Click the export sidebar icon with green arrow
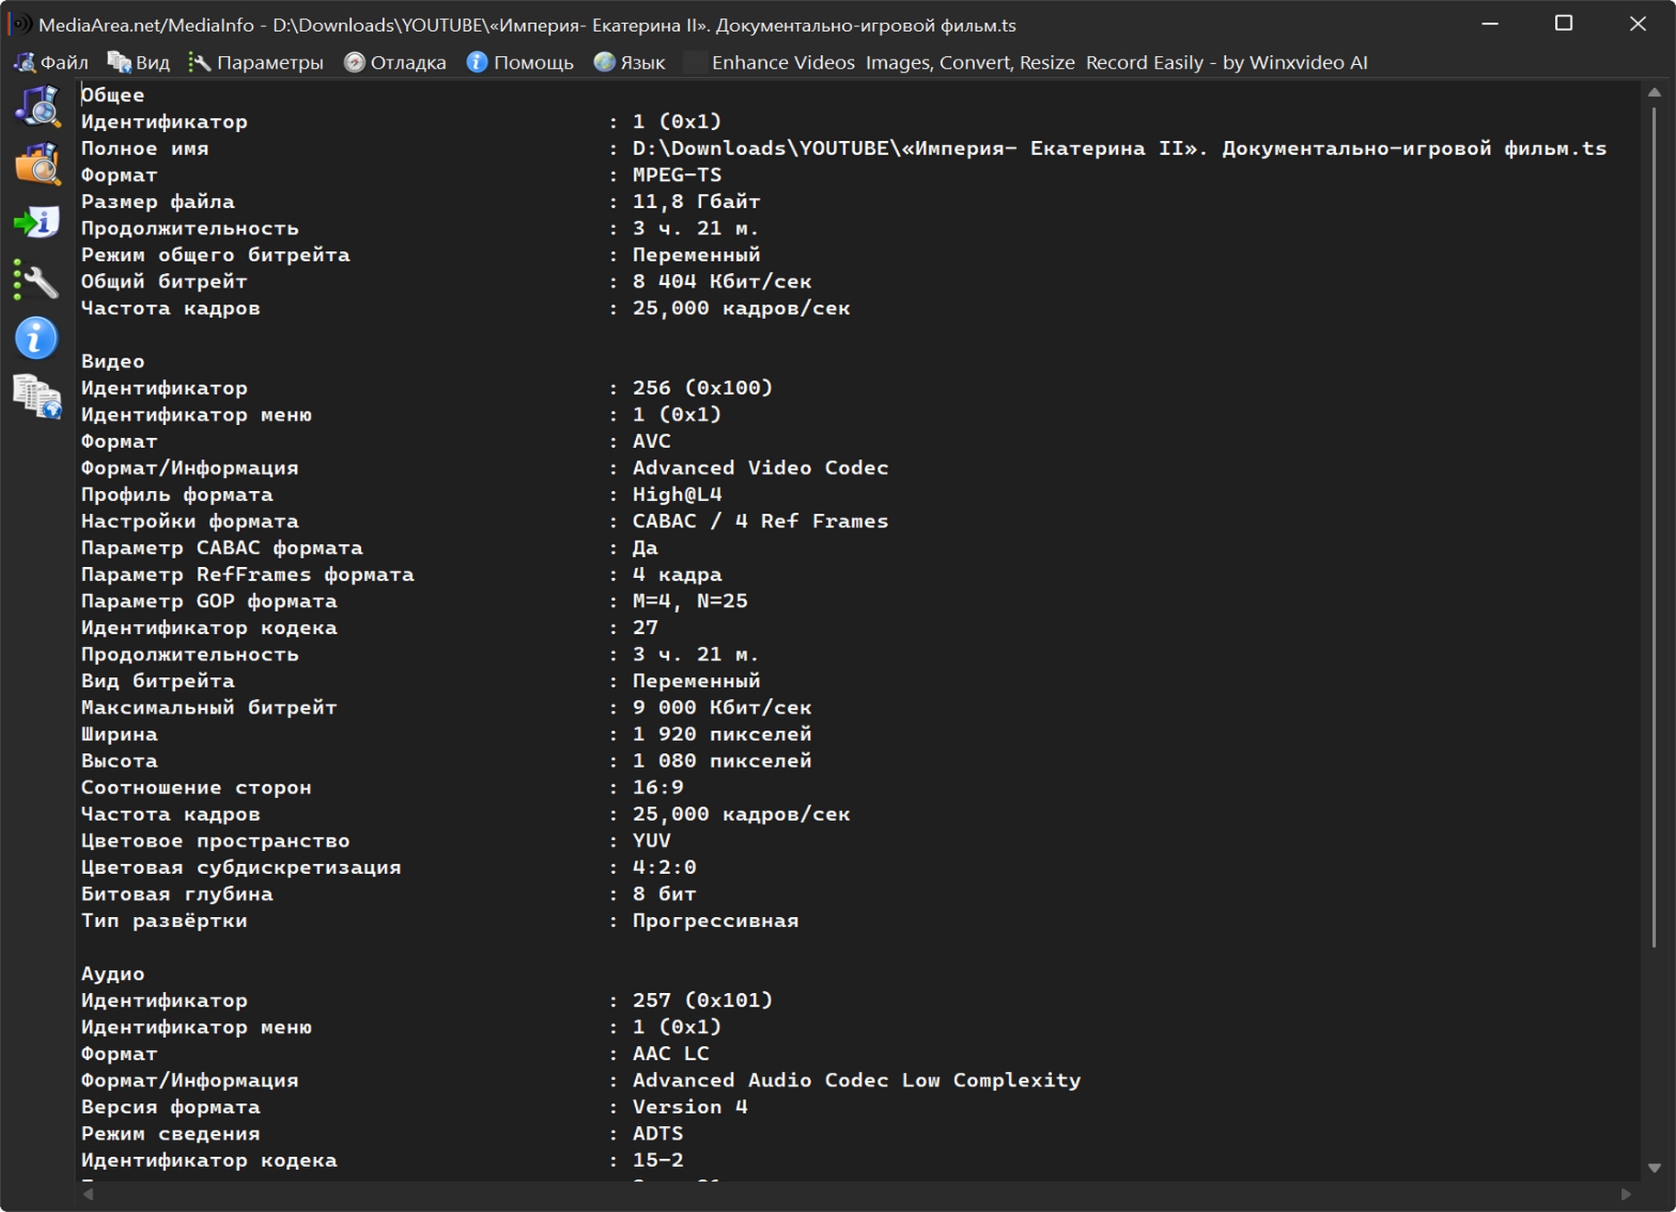Screen dimensions: 1676x1212 click(x=37, y=223)
